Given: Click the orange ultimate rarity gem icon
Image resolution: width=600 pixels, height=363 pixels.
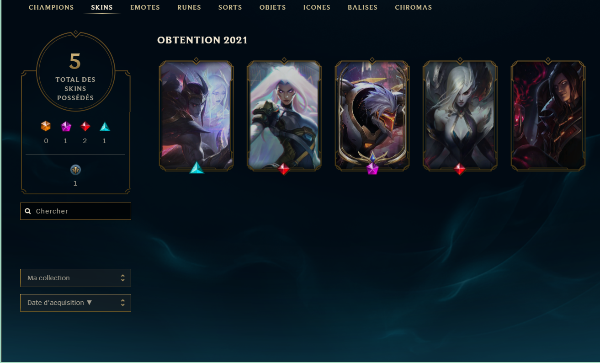Looking at the screenshot, I should [46, 127].
